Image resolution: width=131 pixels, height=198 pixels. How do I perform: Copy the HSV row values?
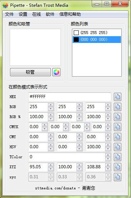[117, 147]
